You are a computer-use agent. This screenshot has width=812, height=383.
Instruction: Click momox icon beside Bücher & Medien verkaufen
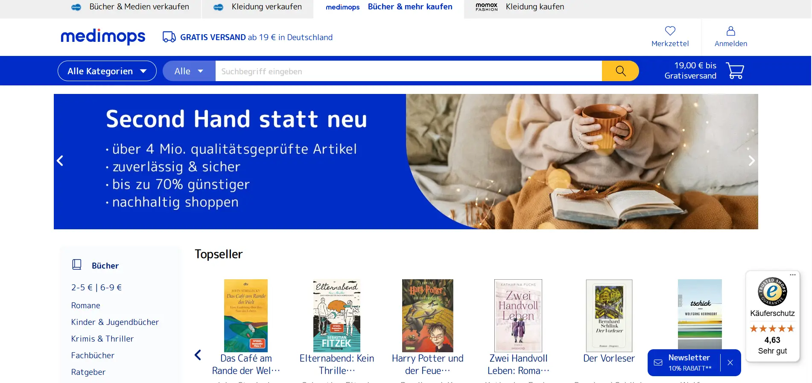76,7
